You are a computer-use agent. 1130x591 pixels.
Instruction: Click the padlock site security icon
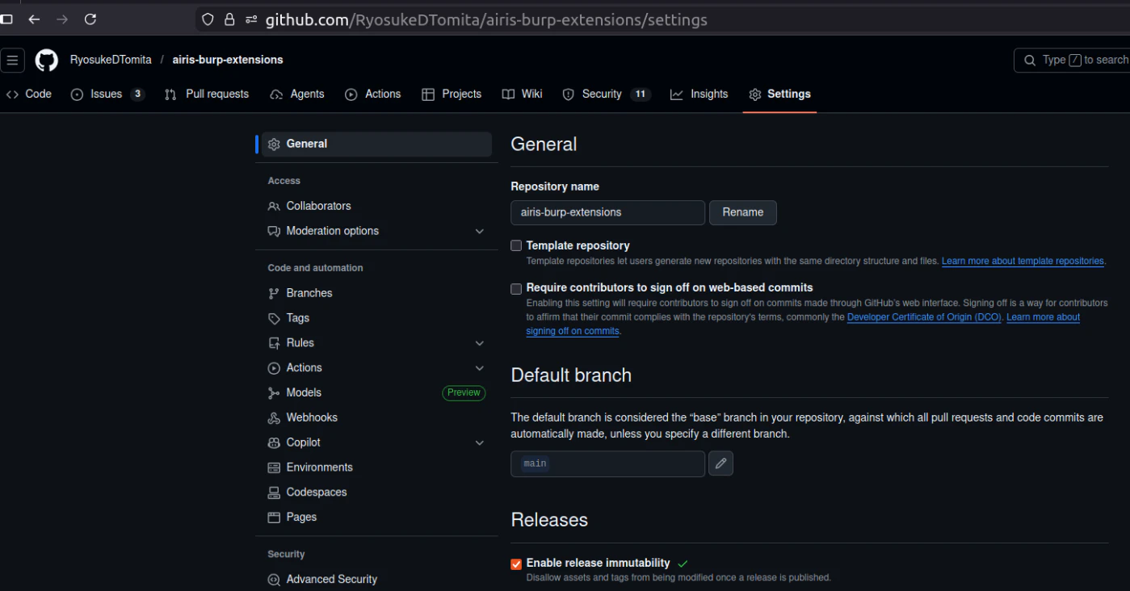pyautogui.click(x=229, y=19)
